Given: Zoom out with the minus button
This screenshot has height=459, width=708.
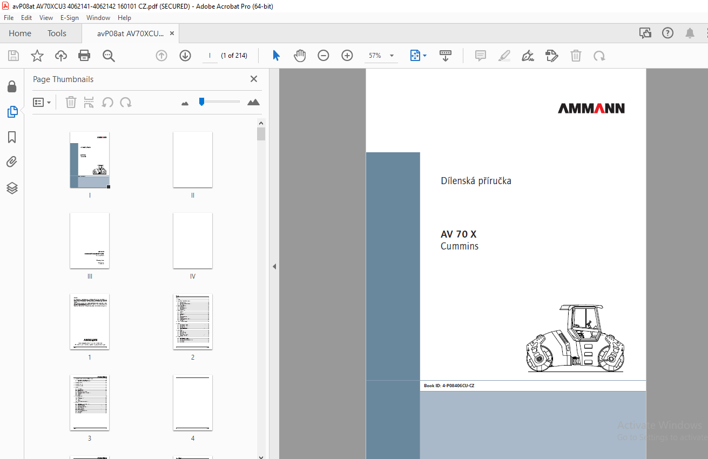Looking at the screenshot, I should (323, 56).
